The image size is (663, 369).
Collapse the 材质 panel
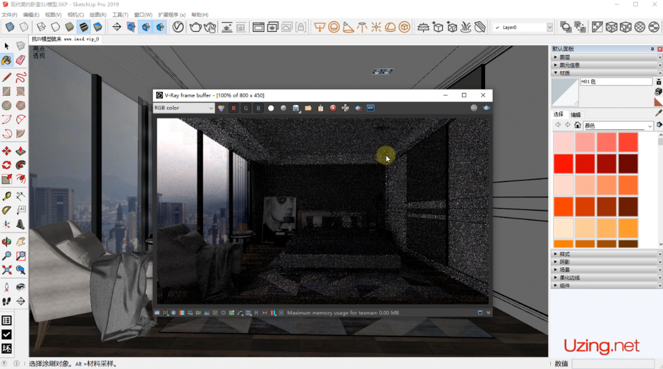coord(604,73)
